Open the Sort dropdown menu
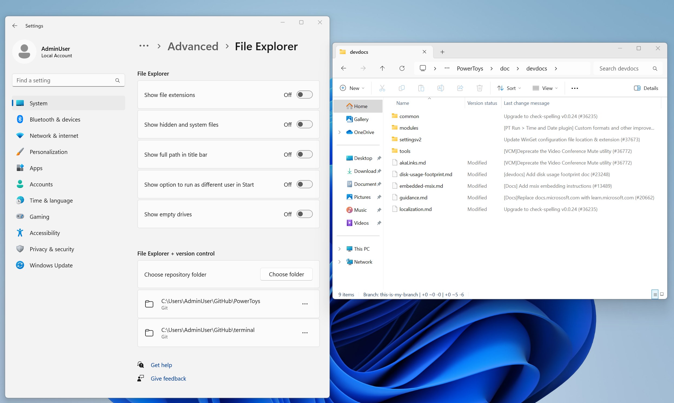The image size is (674, 403). (x=509, y=88)
